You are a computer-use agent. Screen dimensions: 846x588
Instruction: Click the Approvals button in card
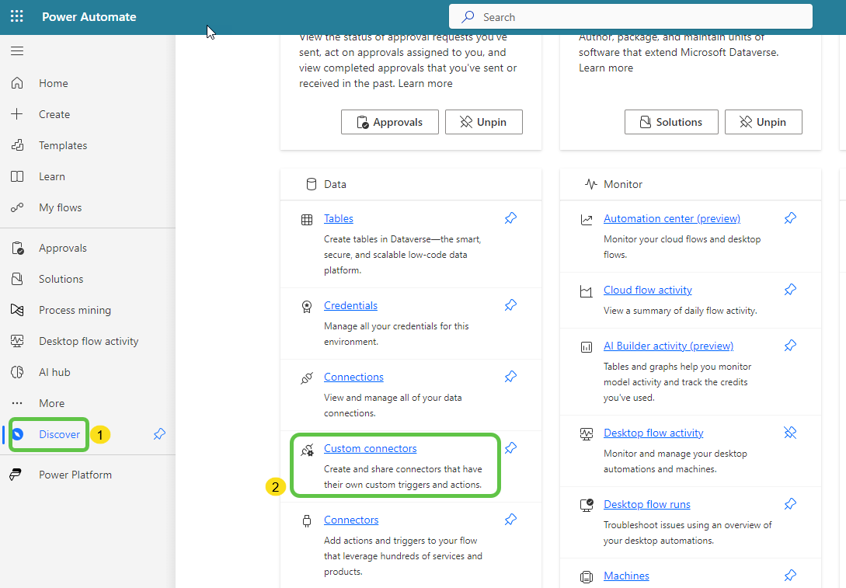(x=389, y=122)
